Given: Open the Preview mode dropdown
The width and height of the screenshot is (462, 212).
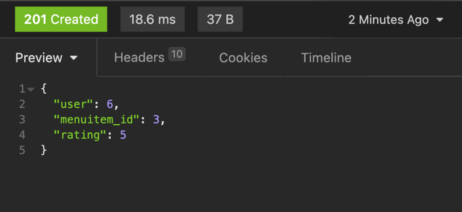Looking at the screenshot, I should [47, 58].
